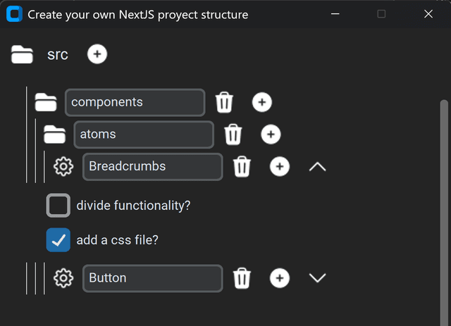Viewport: 451px width, 326px height.
Task: Click the plus icon beside Breadcrumbs
Action: pyautogui.click(x=280, y=166)
